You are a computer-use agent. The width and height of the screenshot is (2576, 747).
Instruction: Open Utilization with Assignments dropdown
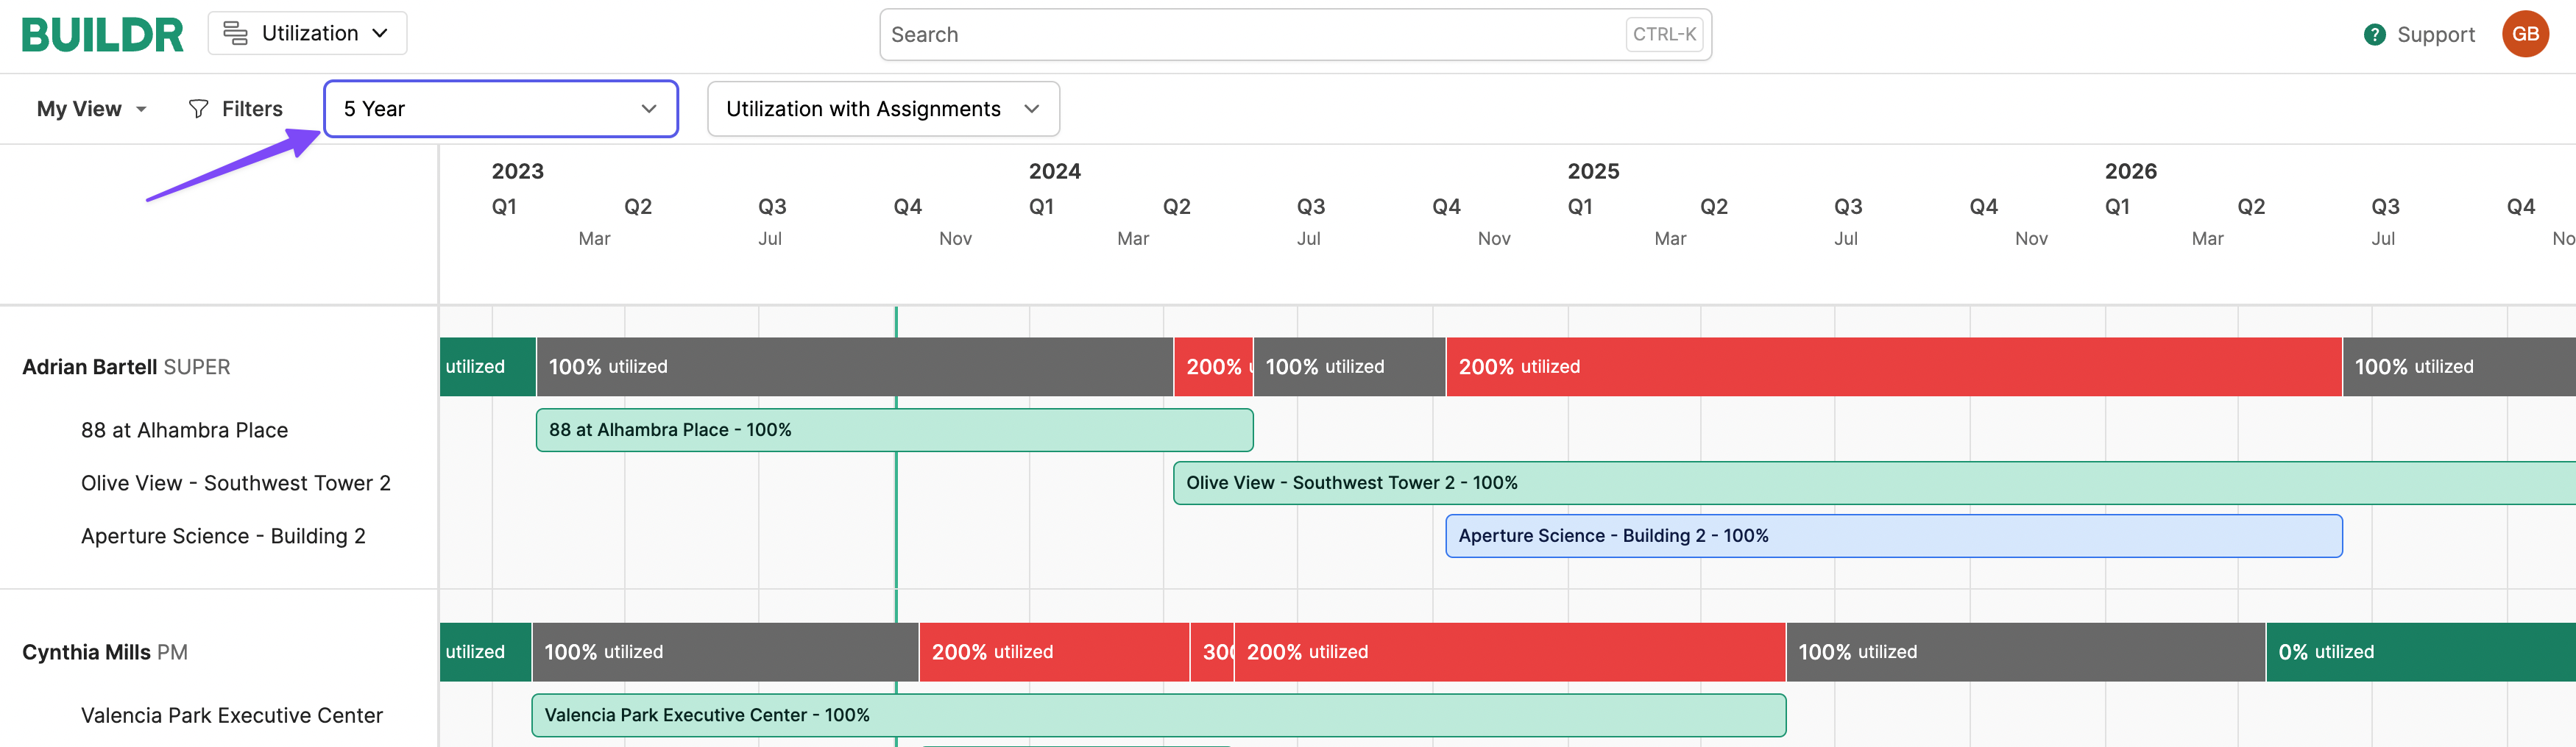(882, 109)
